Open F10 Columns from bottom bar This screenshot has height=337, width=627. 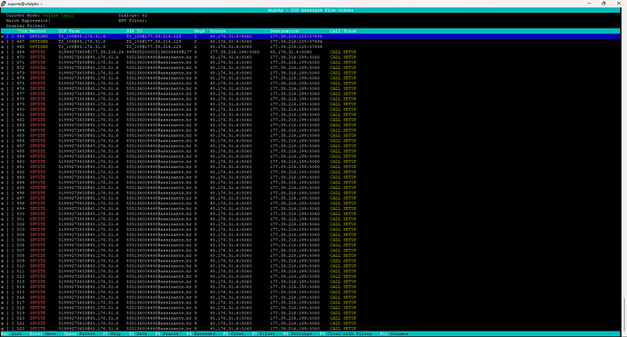[394, 333]
